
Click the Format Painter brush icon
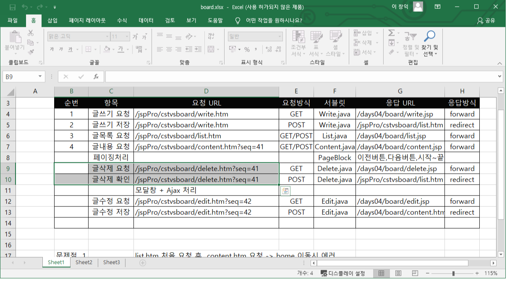tap(31, 52)
